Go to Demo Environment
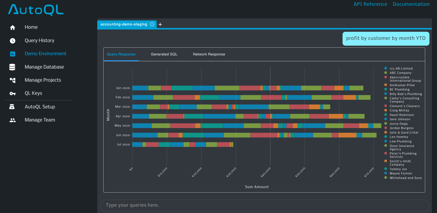This screenshot has width=437, height=213. coord(45,54)
